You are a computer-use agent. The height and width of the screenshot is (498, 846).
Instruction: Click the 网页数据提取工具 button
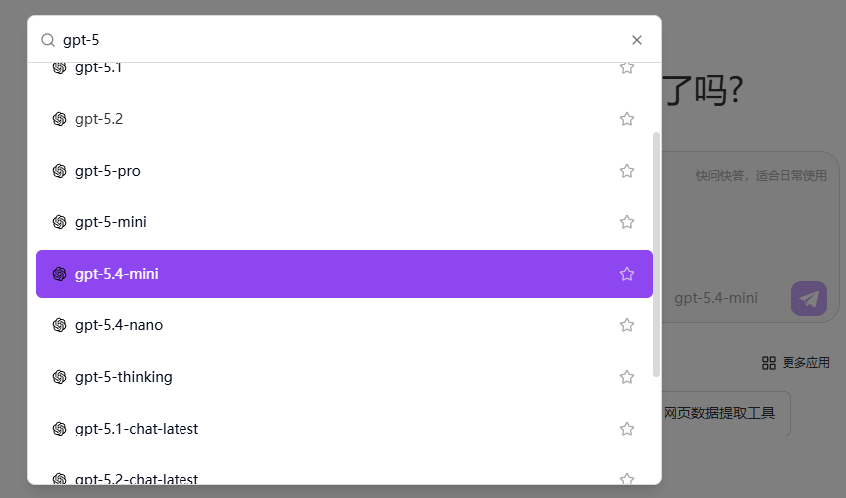[x=719, y=413]
